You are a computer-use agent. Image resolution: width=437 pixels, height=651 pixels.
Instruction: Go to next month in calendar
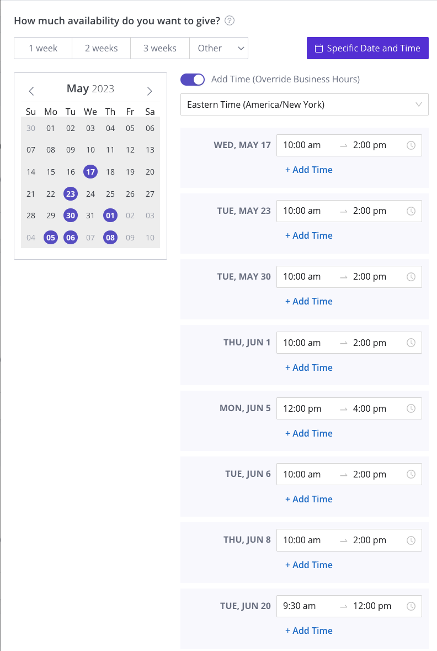[150, 91]
